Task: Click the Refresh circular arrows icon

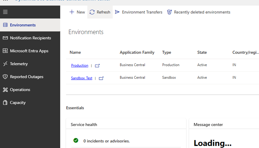Action: 92,12
